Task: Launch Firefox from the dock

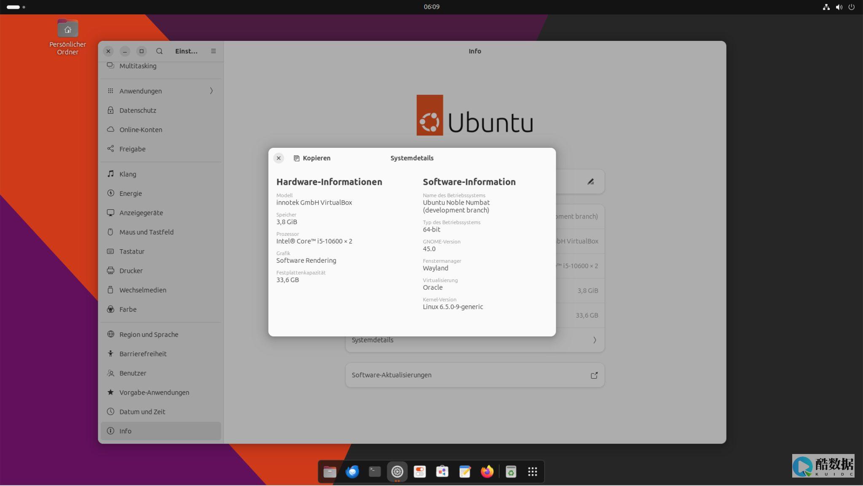Action: [487, 472]
